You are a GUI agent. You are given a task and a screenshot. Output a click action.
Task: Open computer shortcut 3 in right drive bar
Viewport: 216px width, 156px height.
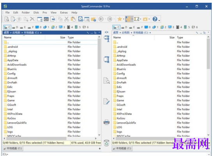point(171,27)
